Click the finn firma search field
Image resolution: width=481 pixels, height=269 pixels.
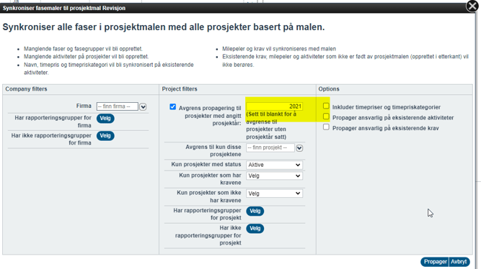pyautogui.click(x=117, y=106)
